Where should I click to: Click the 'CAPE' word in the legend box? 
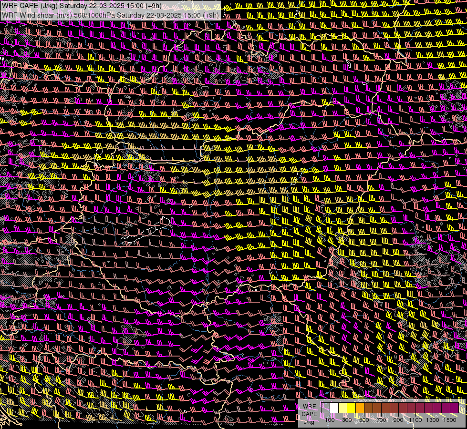310,414
